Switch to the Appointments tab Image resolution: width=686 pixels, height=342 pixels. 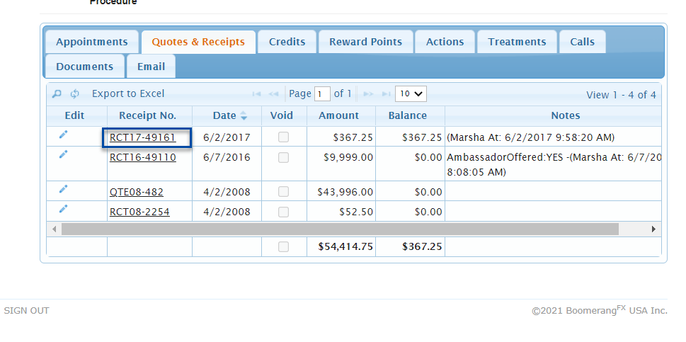coord(92,42)
